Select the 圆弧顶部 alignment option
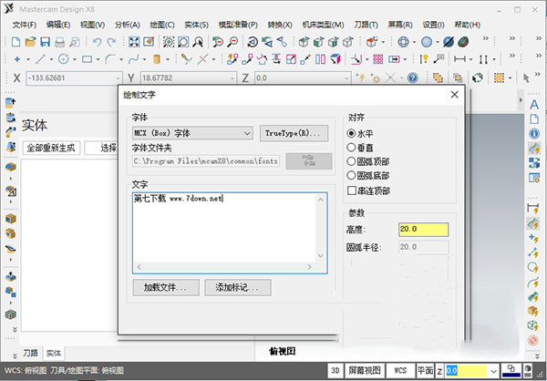The width and height of the screenshot is (547, 381). 352,161
